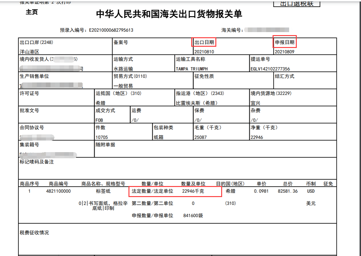
Task: Select the export date 20210810
Action: (x=204, y=52)
